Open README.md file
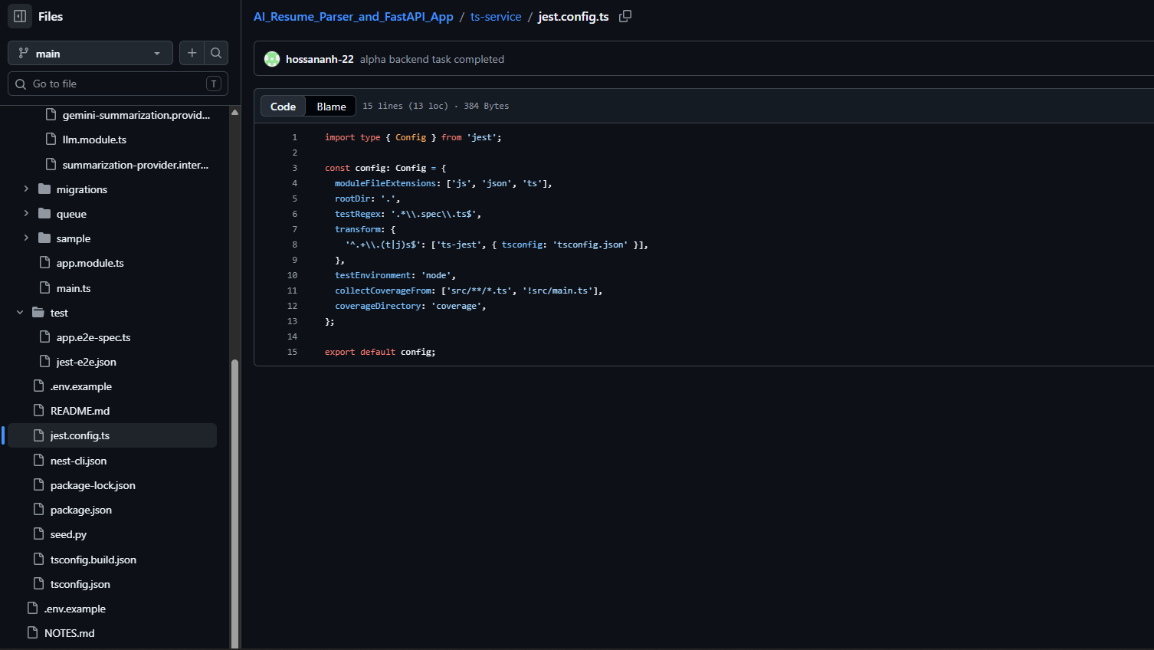Viewport: 1154px width, 650px height. 80,411
